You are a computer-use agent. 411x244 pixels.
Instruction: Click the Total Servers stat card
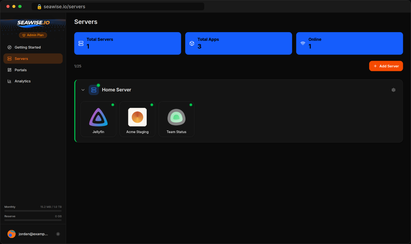tap(128, 43)
